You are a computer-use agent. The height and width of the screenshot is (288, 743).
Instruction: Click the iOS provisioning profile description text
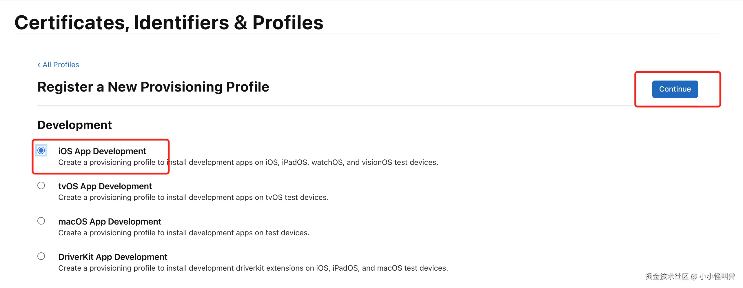pyautogui.click(x=248, y=162)
